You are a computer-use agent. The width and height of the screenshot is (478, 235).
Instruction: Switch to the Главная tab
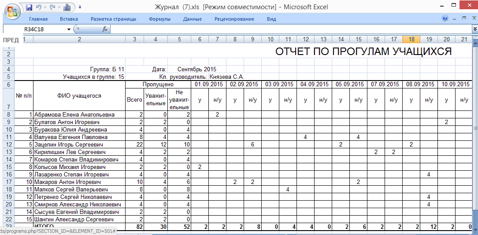[38, 19]
